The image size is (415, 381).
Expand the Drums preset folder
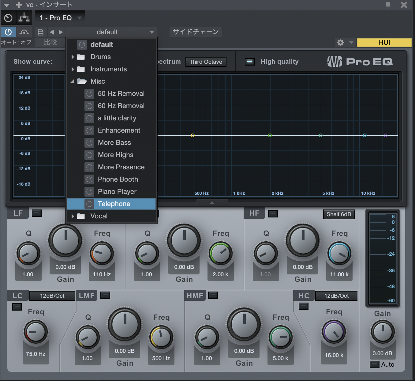tap(100, 57)
